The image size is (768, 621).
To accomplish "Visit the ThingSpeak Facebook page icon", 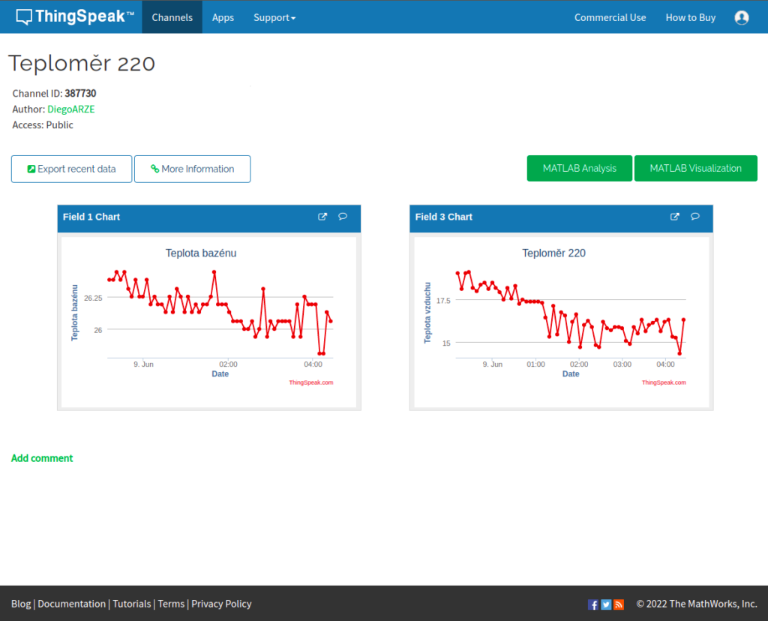I will pos(593,604).
